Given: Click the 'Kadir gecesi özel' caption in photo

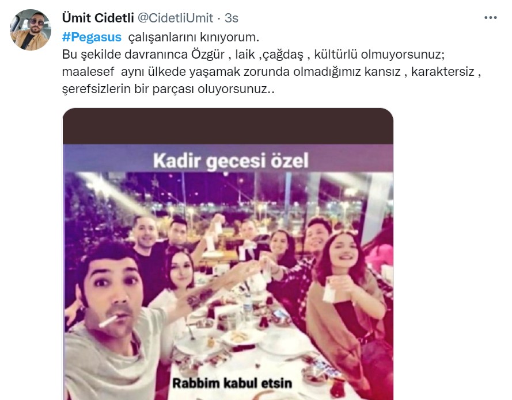Looking at the screenshot, I should tap(231, 161).
